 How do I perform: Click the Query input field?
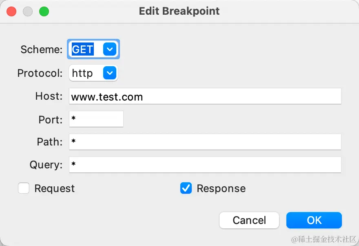click(205, 165)
